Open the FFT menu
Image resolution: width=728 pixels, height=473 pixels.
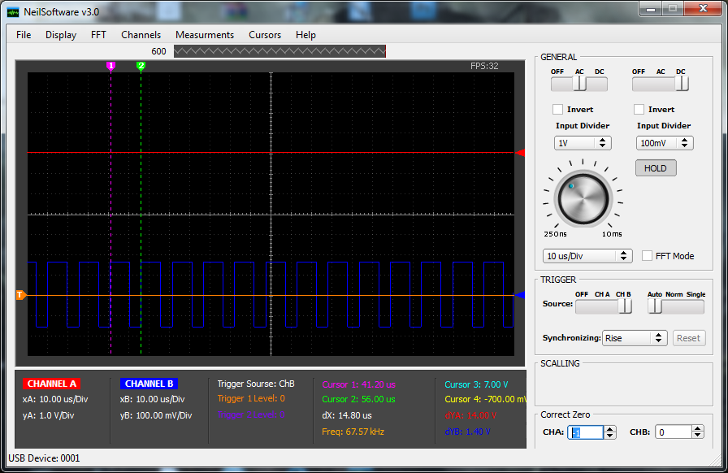pos(98,35)
